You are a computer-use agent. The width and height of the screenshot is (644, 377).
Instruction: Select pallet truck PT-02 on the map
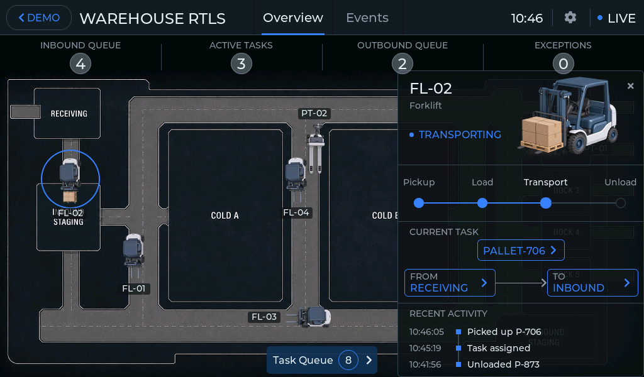click(316, 148)
